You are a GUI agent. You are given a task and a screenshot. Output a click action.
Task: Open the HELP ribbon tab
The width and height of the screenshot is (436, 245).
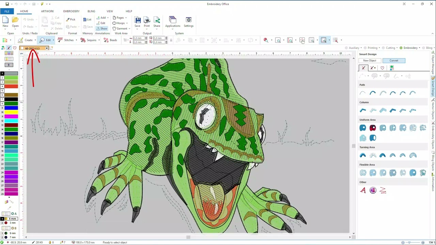coord(129,11)
